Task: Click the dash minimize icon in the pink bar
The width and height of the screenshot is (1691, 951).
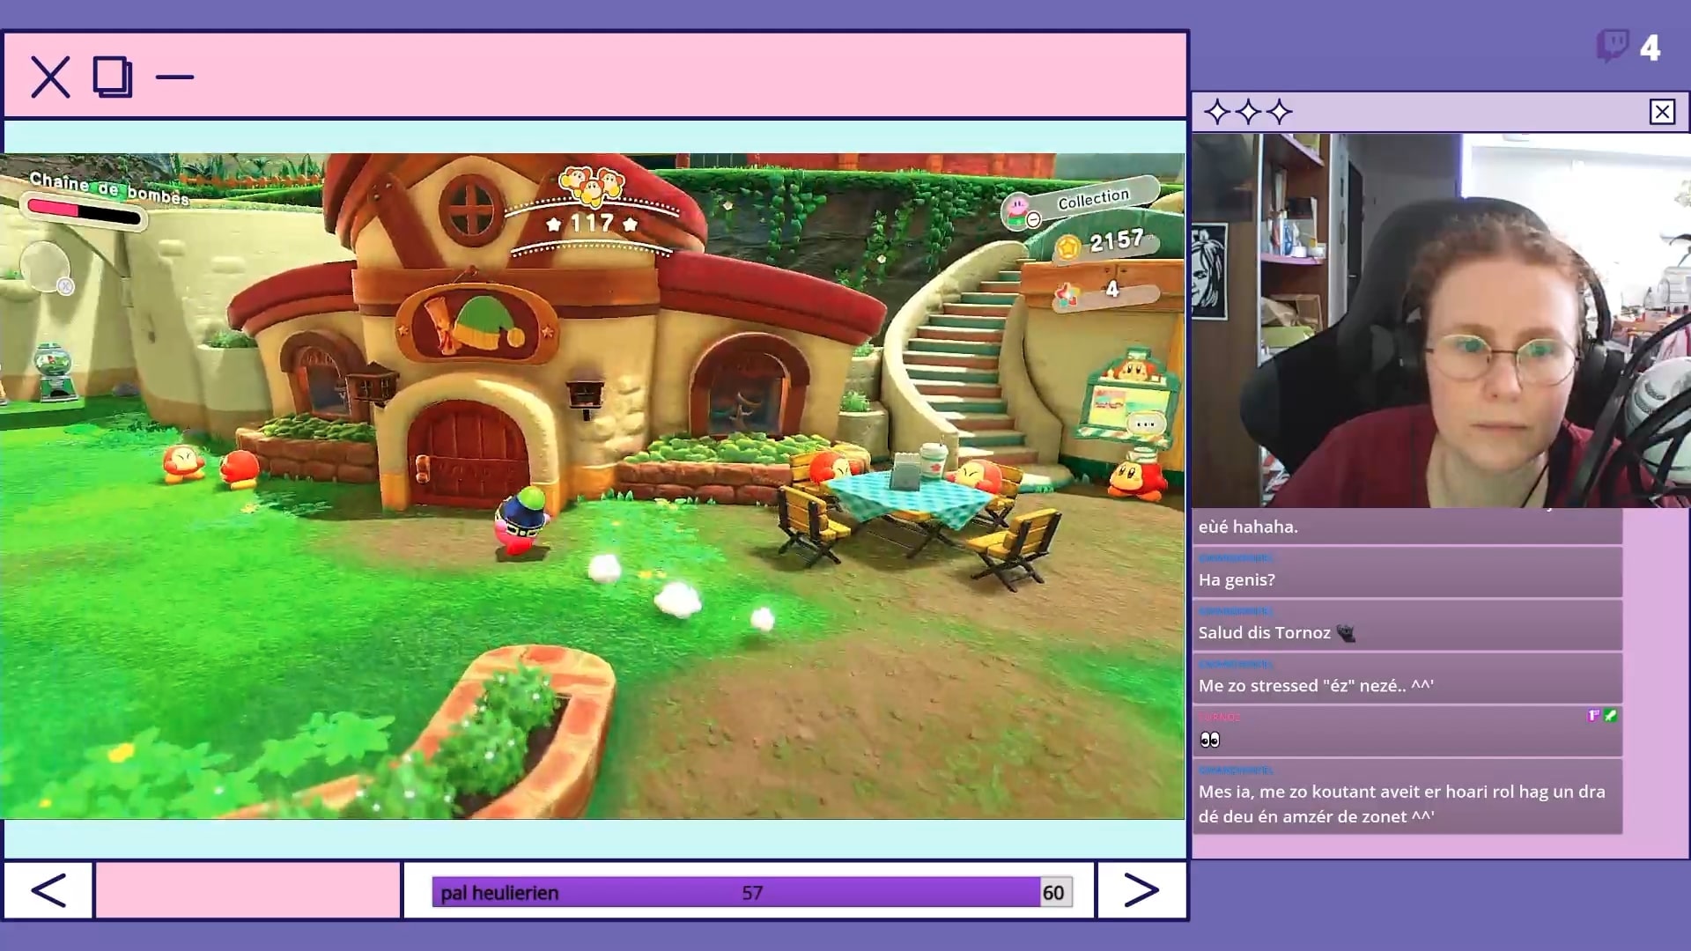Action: pos(174,77)
